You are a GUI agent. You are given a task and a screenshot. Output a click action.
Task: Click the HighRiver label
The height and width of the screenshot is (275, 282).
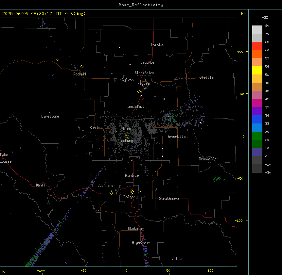tap(141, 243)
